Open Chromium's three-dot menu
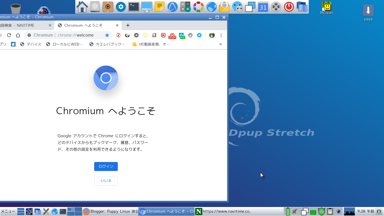384x216 pixels. click(x=221, y=35)
